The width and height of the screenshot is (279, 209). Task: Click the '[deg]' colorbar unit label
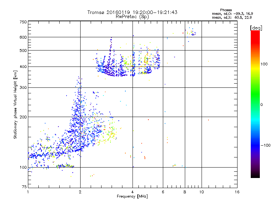256,28
